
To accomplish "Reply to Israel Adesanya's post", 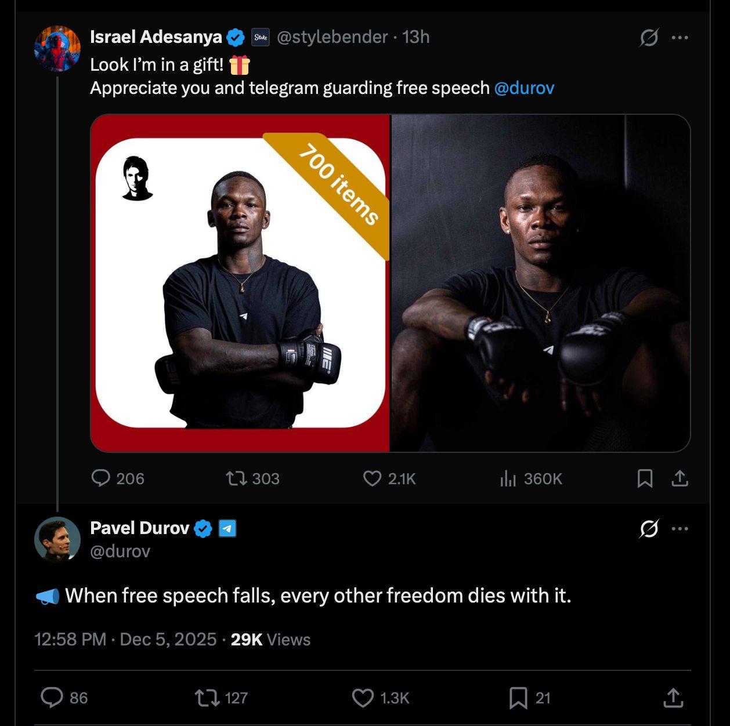I will (101, 478).
